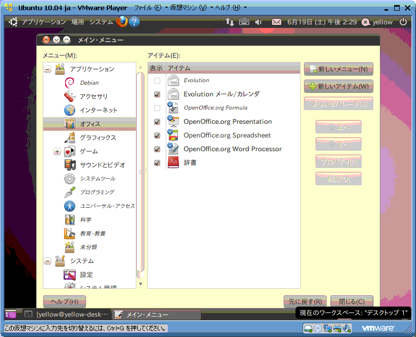Collapse the システム tree node

48,261
